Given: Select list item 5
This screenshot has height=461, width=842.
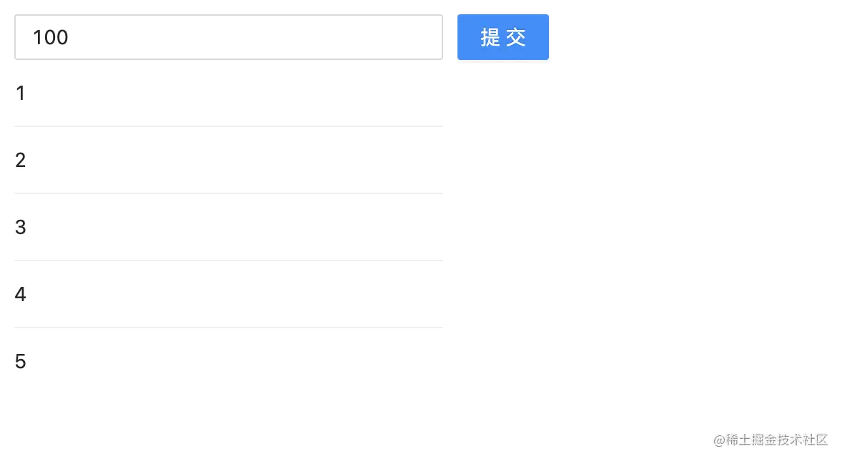Looking at the screenshot, I should (x=20, y=362).
